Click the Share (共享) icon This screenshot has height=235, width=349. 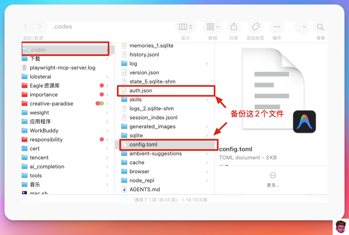pos(234,27)
